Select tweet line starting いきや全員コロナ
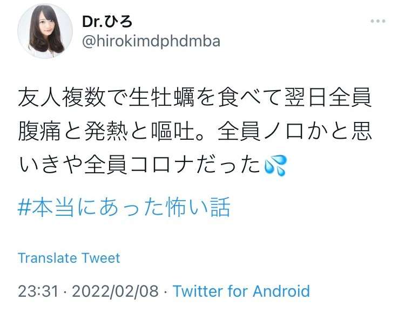This screenshot has width=405, height=314. pyautogui.click(x=152, y=165)
